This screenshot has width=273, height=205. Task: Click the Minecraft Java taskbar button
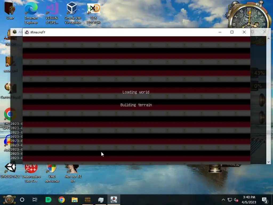pos(114,200)
